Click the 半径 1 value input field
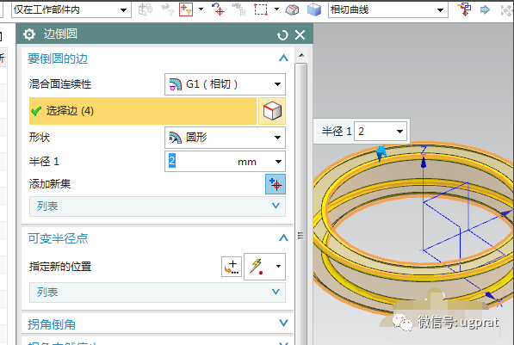Screen dimensions: 514x345 tap(201, 161)
